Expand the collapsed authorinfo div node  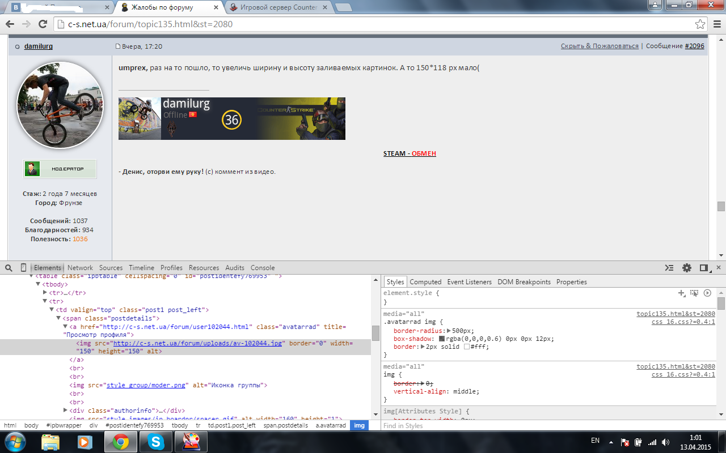point(65,411)
